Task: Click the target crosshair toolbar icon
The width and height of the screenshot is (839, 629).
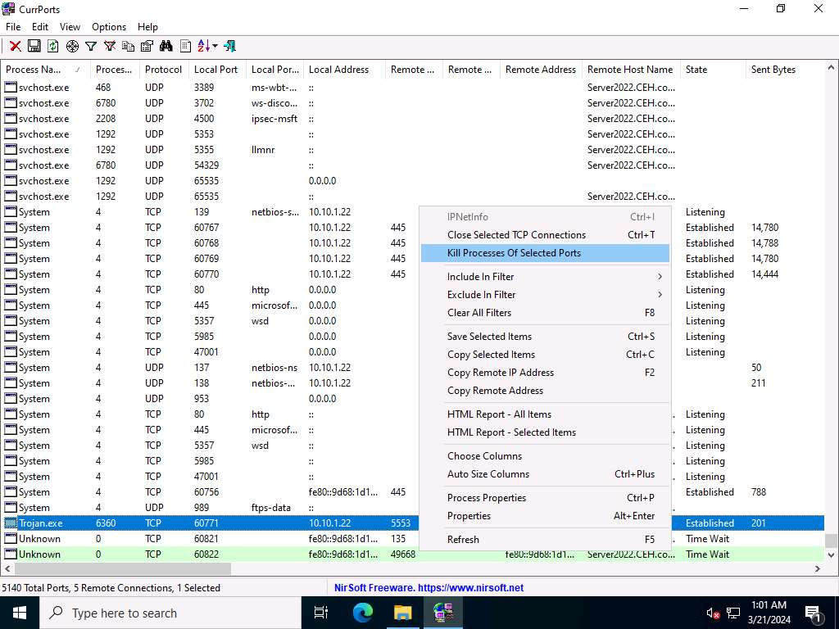Action: [72, 47]
